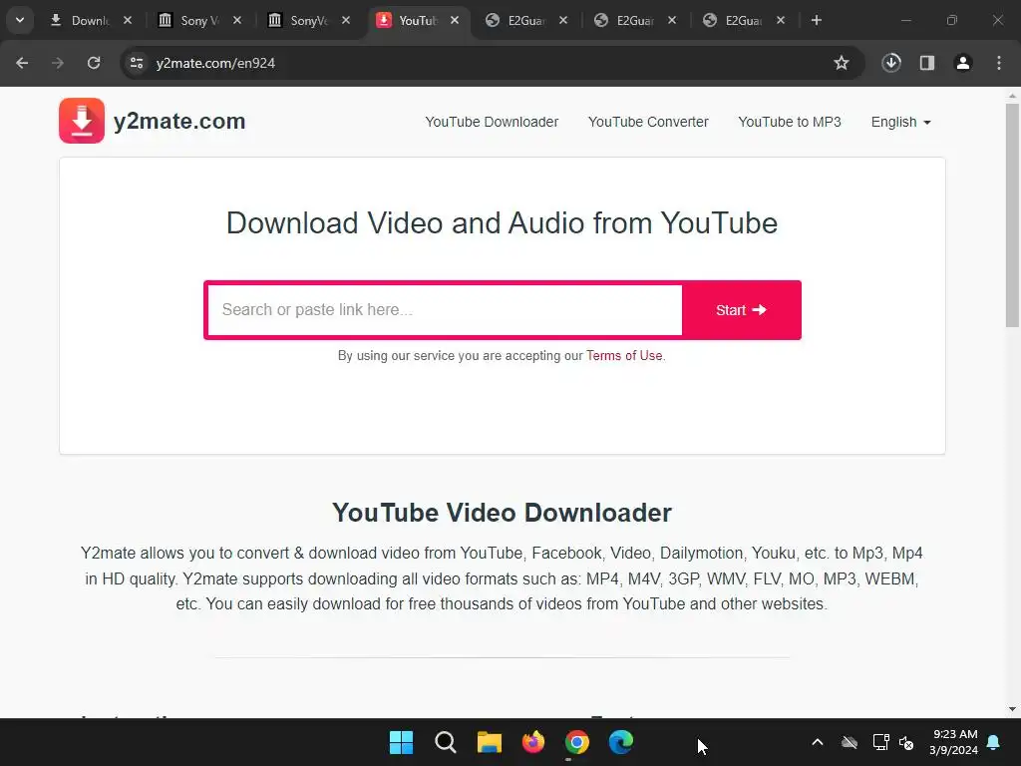Reload the y2mate page
The height and width of the screenshot is (766, 1021).
(x=94, y=63)
